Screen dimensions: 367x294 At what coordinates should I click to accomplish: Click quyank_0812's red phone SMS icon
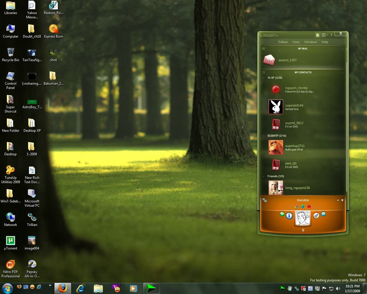coord(276,124)
